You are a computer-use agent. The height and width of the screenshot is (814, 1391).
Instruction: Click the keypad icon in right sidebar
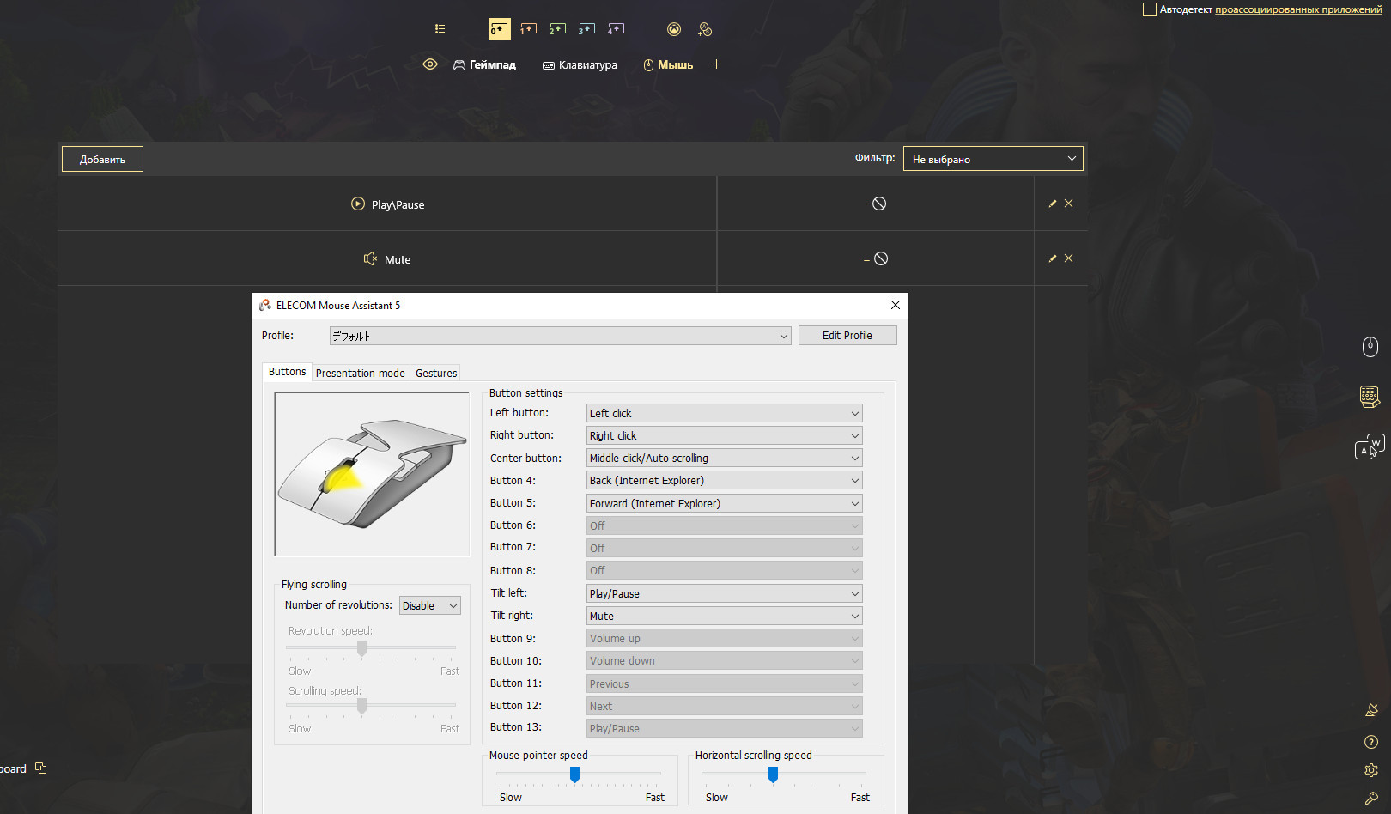[1370, 397]
